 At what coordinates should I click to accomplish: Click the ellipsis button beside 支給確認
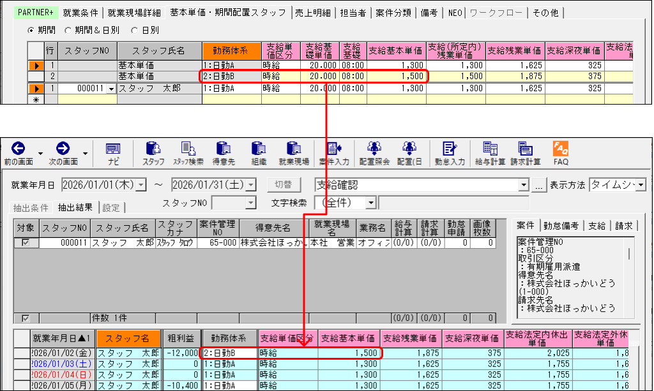point(540,185)
